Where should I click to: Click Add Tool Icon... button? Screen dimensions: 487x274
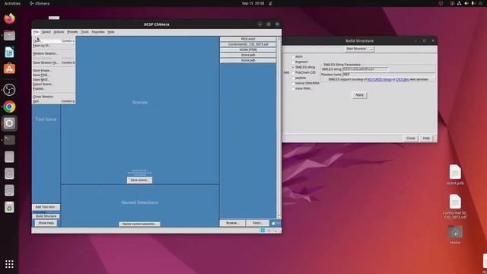pyautogui.click(x=46, y=207)
